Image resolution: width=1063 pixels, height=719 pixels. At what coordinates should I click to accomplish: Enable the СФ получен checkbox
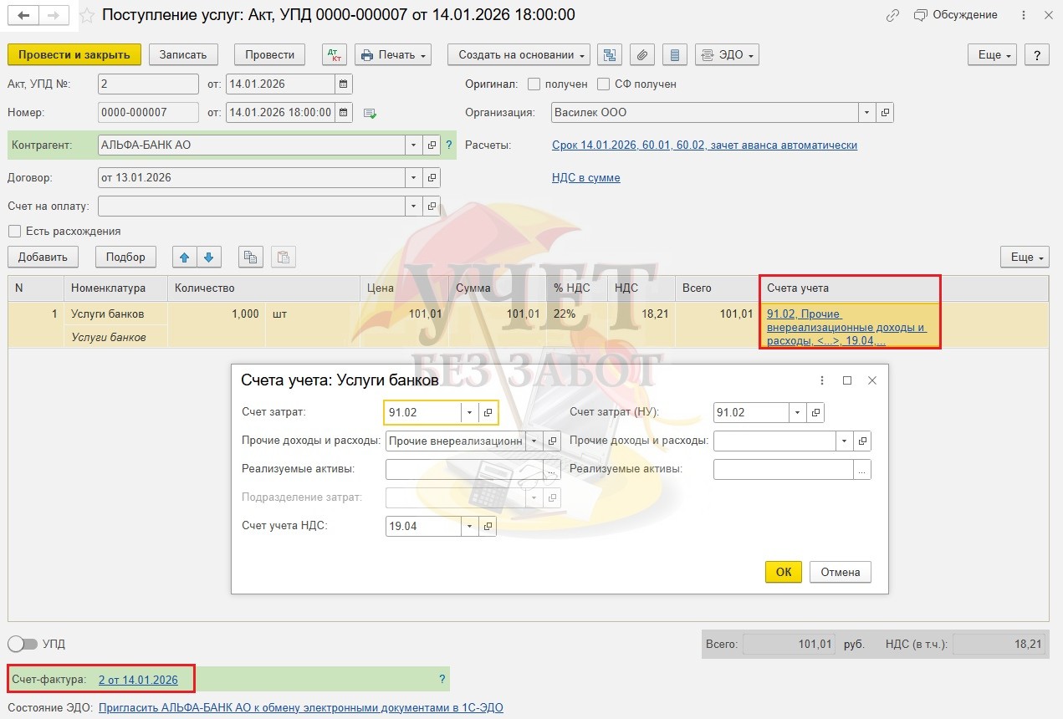pyautogui.click(x=604, y=84)
